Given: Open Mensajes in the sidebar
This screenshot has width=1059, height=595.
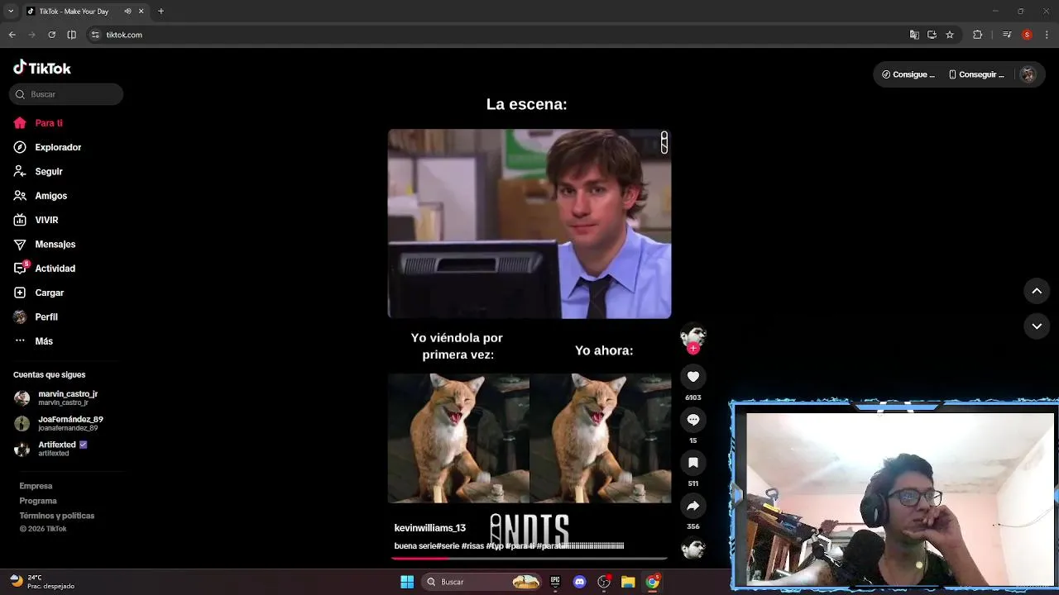Looking at the screenshot, I should pos(45,244).
